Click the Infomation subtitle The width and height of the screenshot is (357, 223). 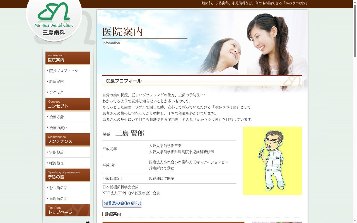[x=111, y=43]
